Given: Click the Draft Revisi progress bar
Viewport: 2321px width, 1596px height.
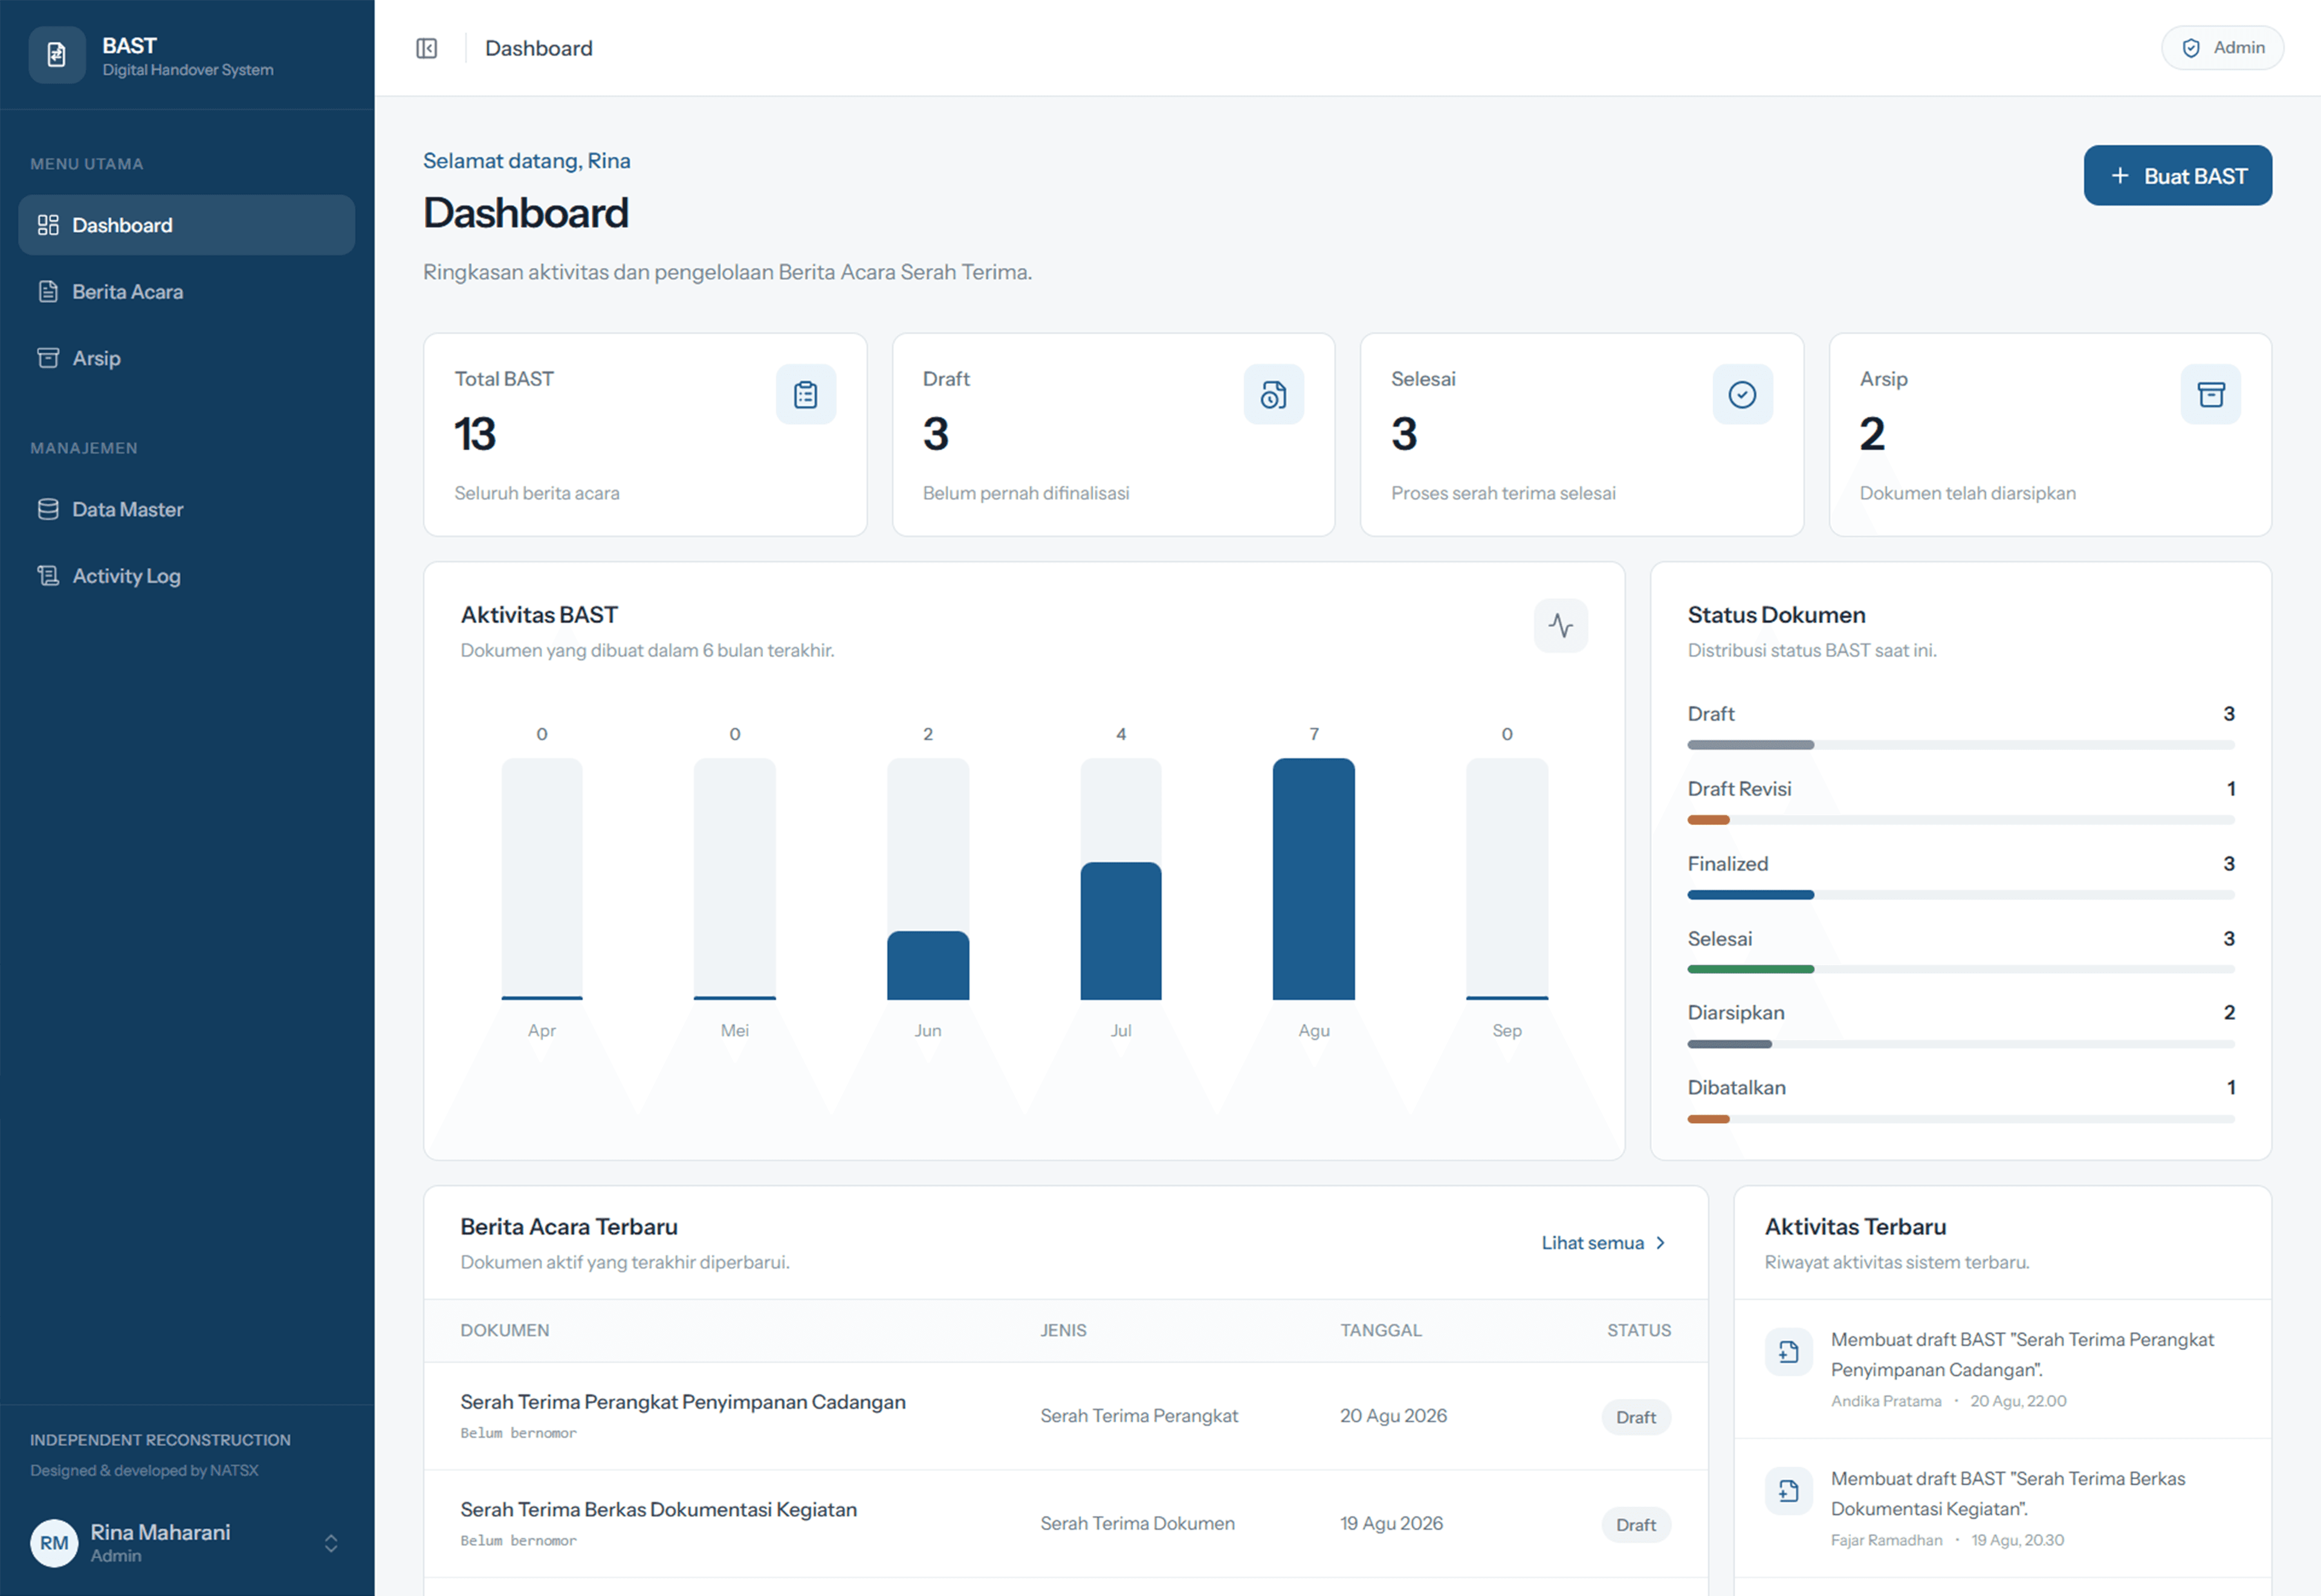Looking at the screenshot, I should tap(1960, 820).
